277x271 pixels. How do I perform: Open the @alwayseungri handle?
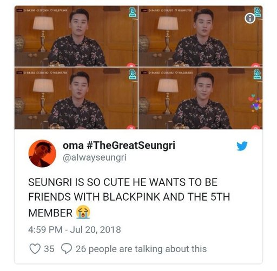click(x=95, y=158)
